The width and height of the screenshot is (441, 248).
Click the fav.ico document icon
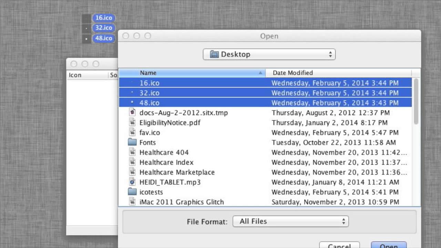[132, 132]
